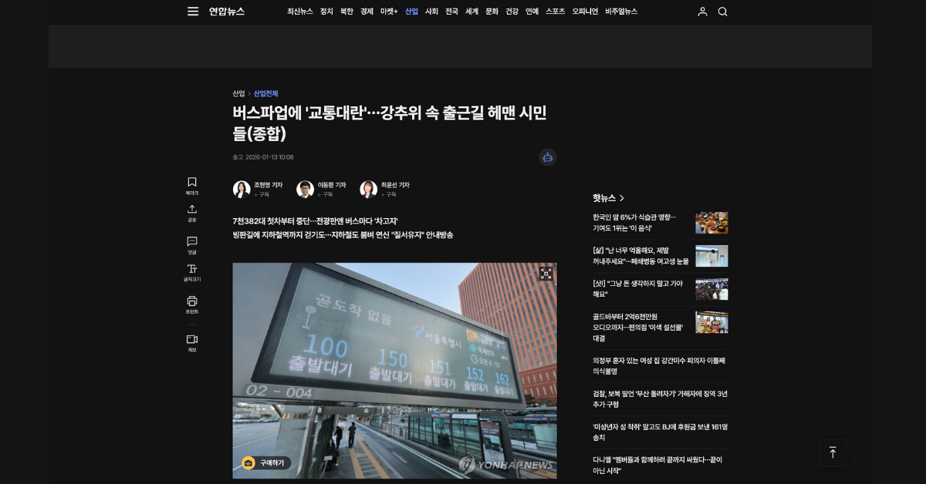Viewport: 926px width, 484px height.
Task: Click the search magnifier icon
Action: click(722, 12)
